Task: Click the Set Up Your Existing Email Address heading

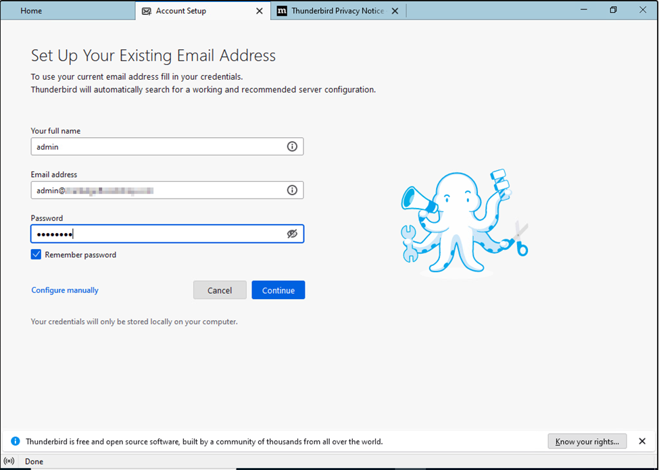Action: (x=153, y=56)
